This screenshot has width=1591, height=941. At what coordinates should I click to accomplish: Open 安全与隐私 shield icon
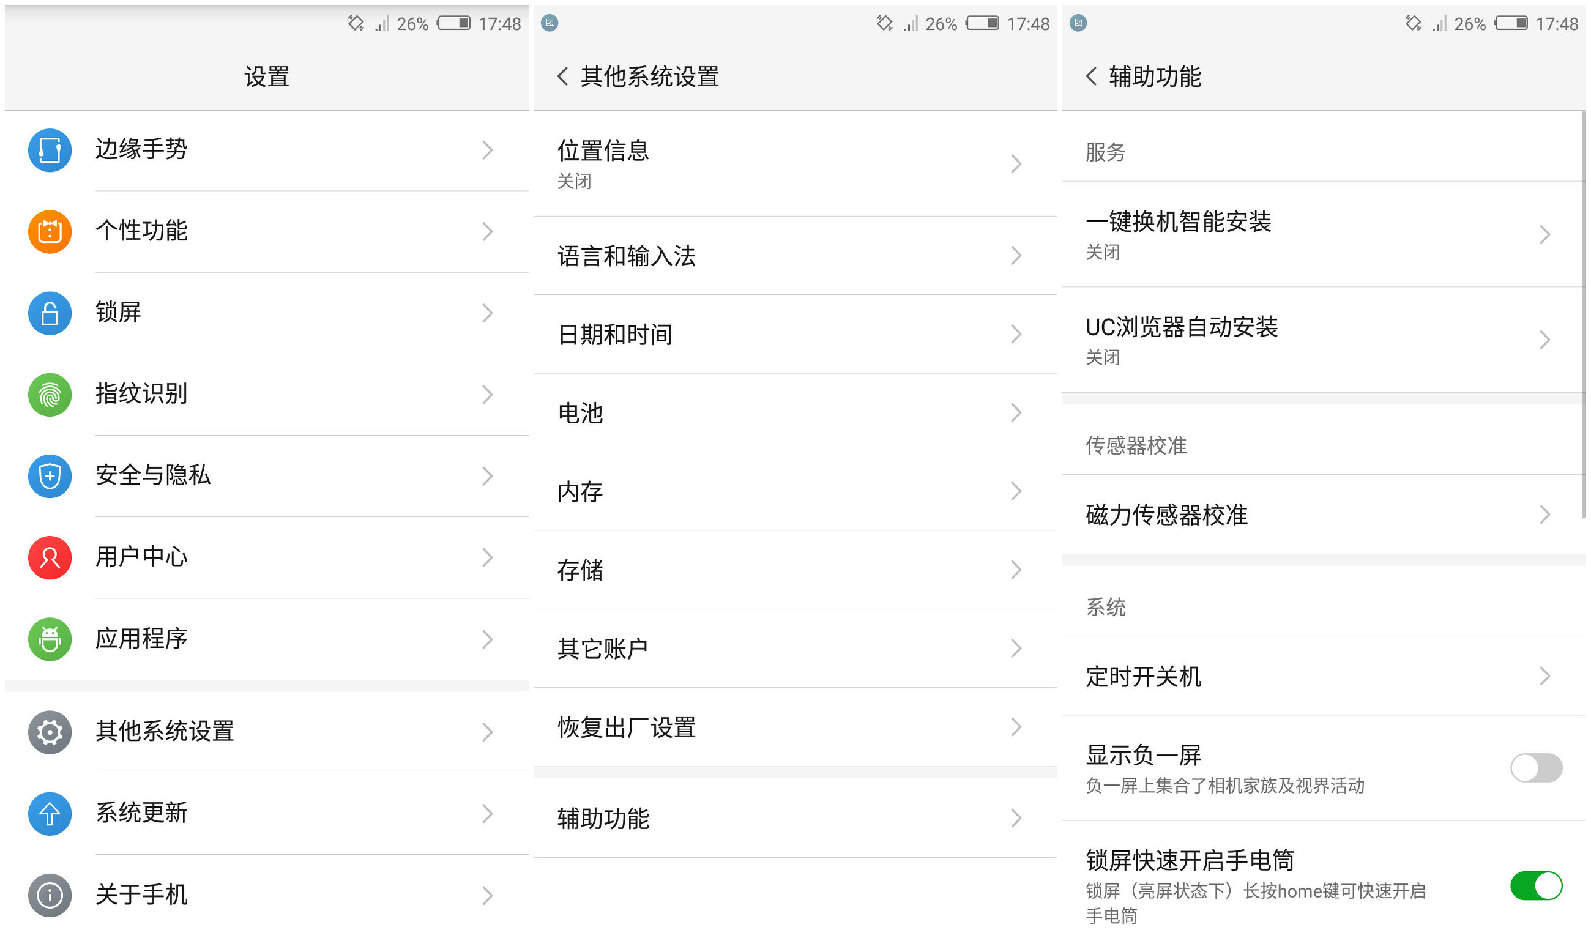(50, 476)
